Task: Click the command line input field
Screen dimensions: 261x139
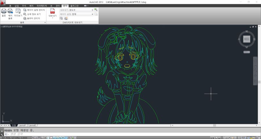Action: pos(58,134)
